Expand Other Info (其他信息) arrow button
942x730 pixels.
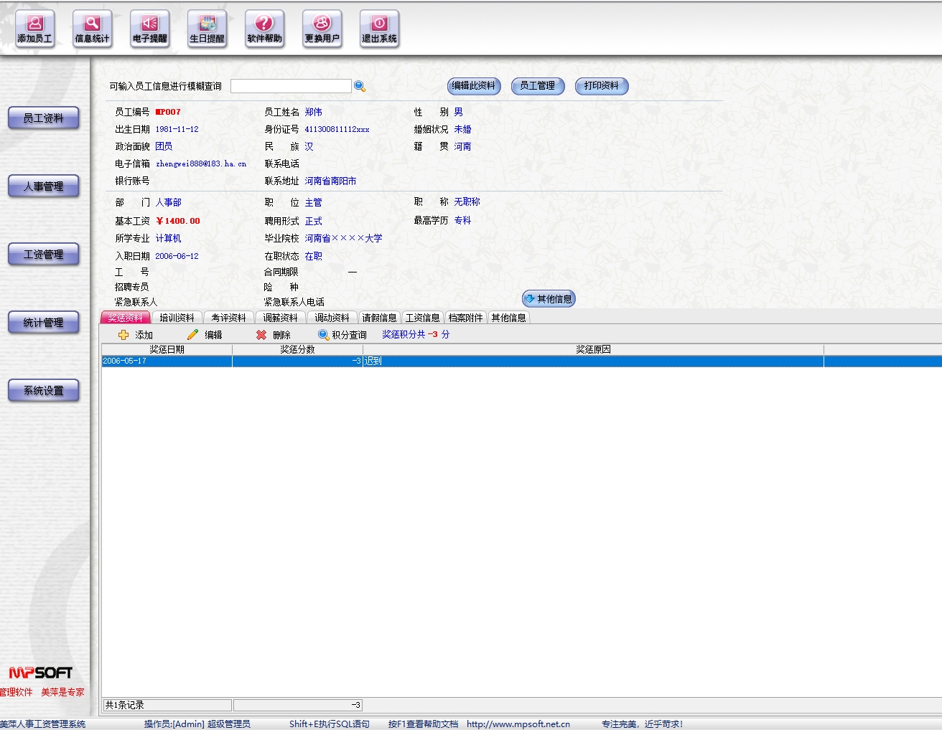click(x=549, y=299)
